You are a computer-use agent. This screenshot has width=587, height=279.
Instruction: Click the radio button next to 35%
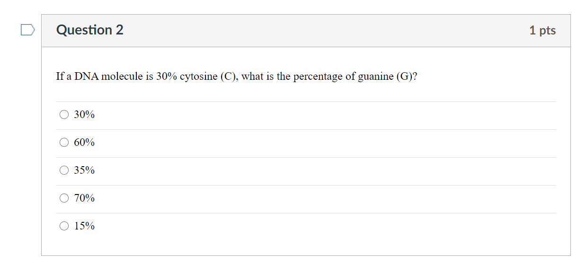pos(64,170)
